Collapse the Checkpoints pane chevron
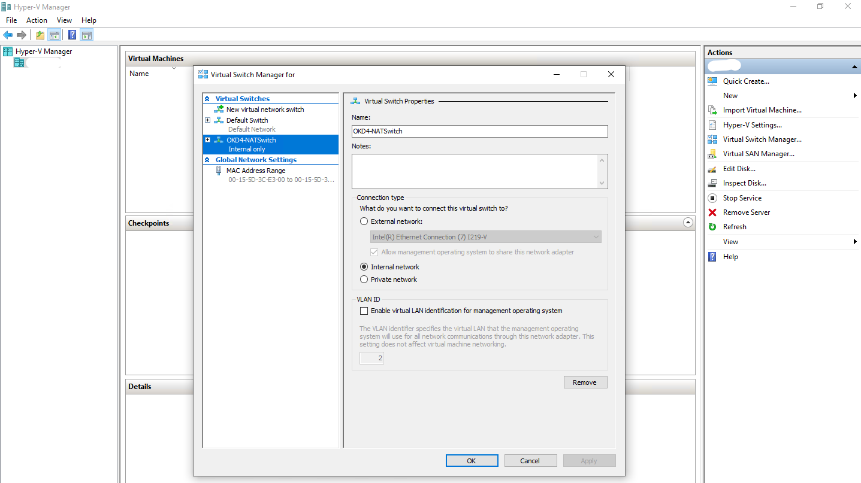This screenshot has height=483, width=861. click(688, 223)
